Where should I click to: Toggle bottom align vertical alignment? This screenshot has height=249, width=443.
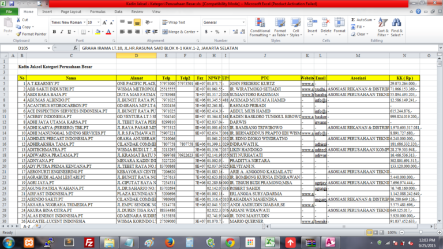(137, 22)
